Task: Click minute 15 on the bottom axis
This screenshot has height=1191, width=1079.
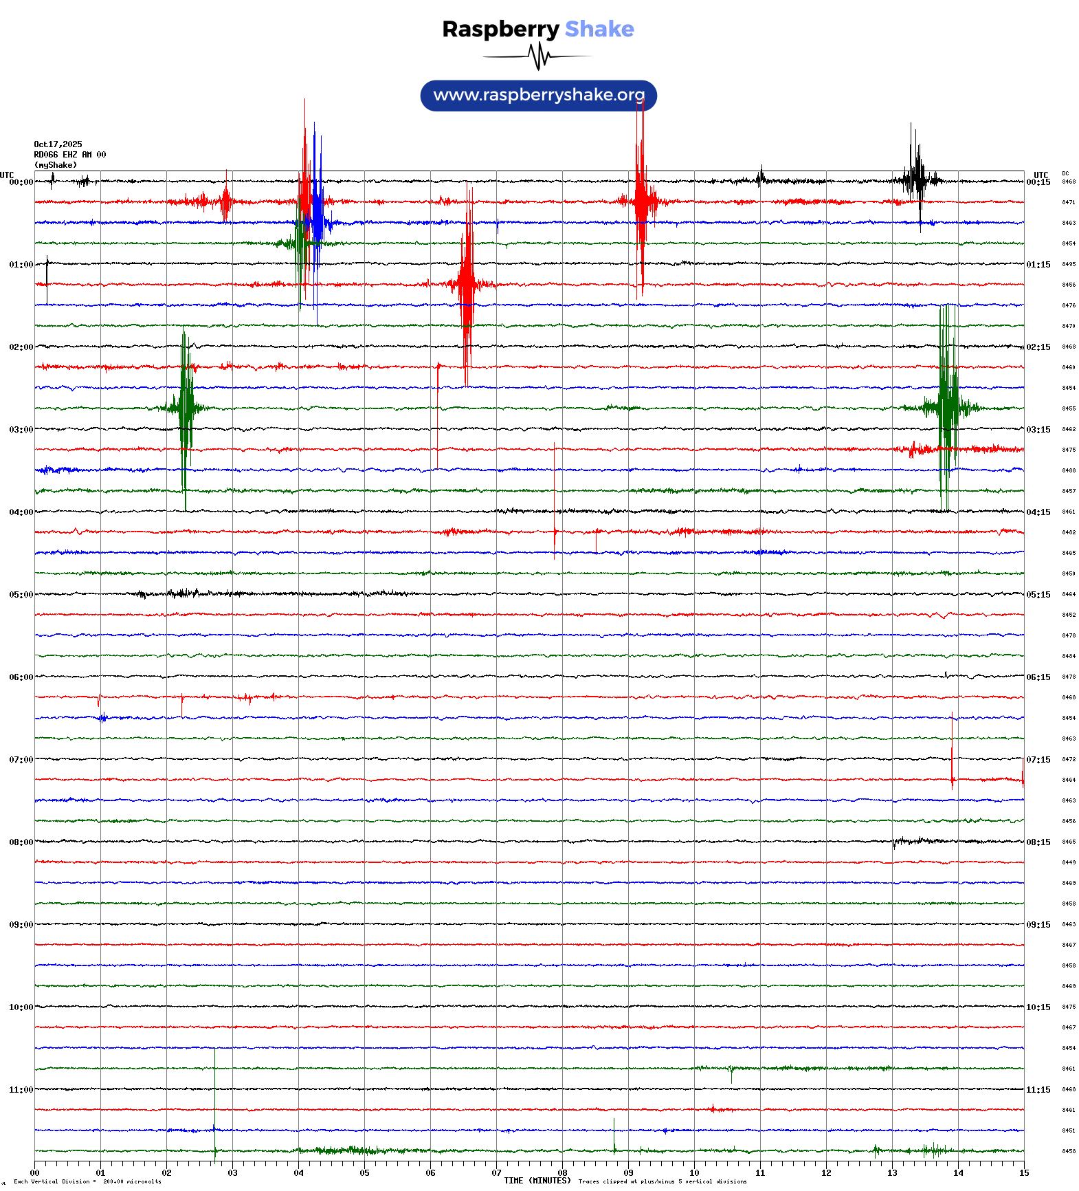Action: pyautogui.click(x=1023, y=1173)
